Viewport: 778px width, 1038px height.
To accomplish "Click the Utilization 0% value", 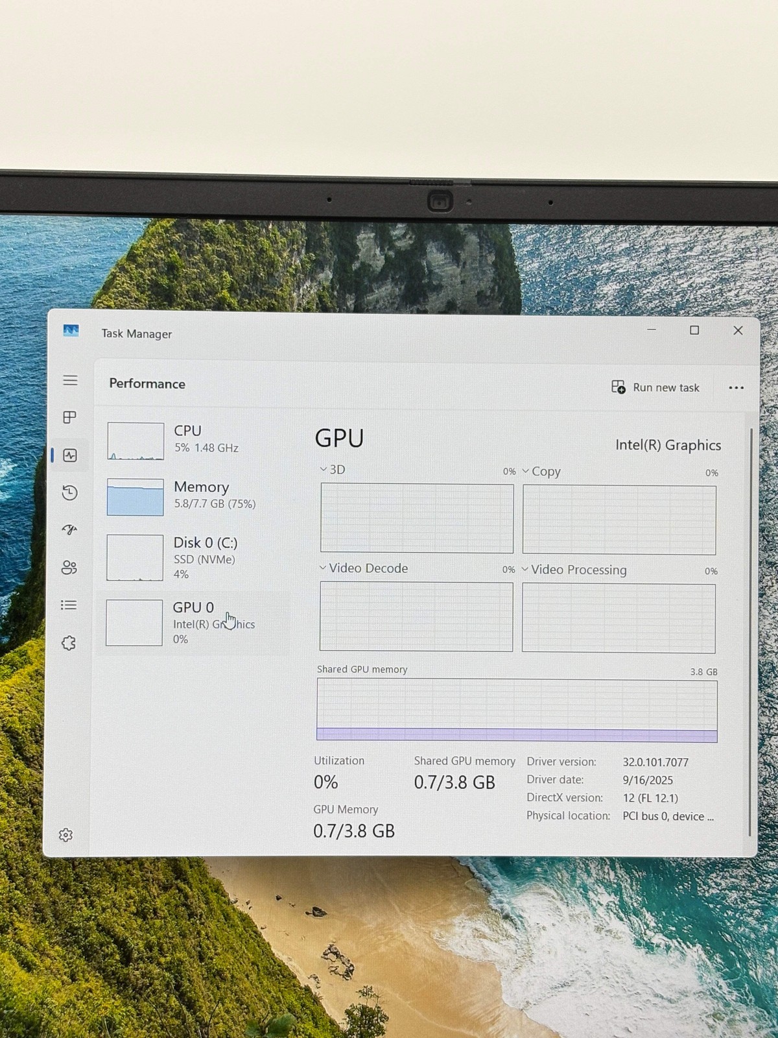I will point(325,782).
